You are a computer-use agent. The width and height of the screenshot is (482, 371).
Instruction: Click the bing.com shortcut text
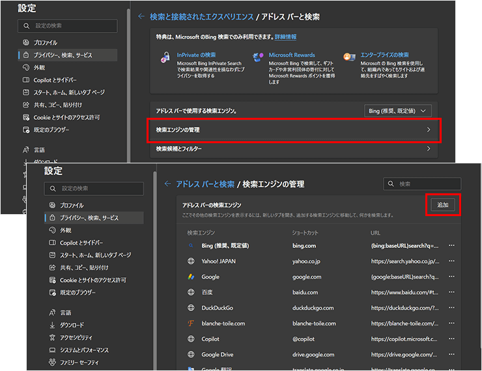(x=304, y=245)
